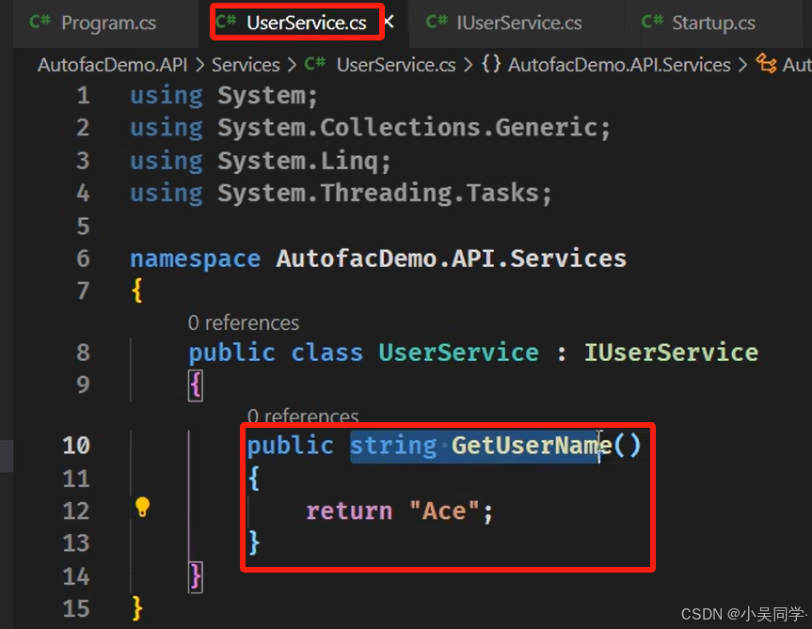Close the UserService.cs tab
The image size is (812, 629).
coord(389,22)
